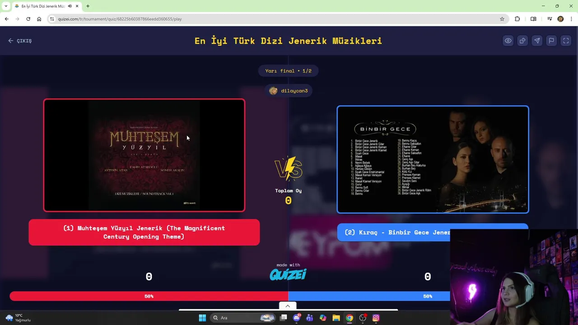Click the red 50% vote progress bar
578x325 pixels.
[x=149, y=296]
